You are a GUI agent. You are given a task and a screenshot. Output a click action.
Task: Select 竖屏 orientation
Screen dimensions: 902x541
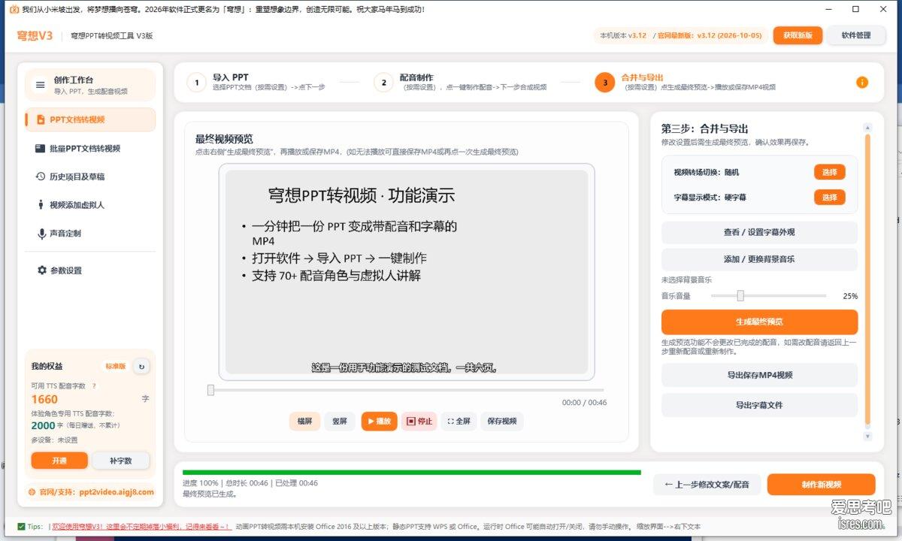point(340,422)
